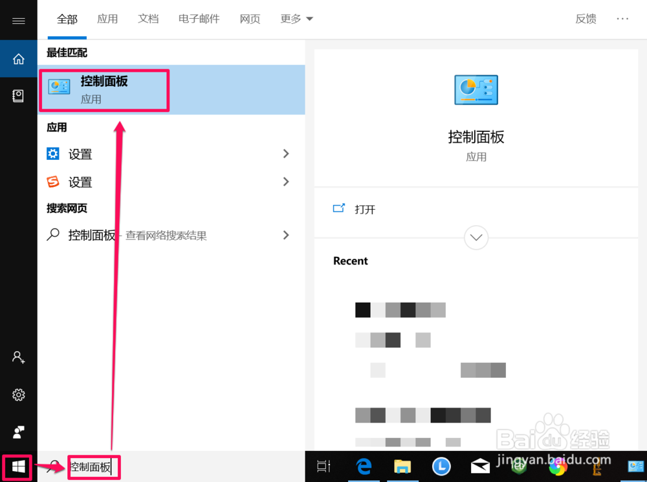
Task: Open Alarms & Clock from the taskbar
Action: coord(441,466)
